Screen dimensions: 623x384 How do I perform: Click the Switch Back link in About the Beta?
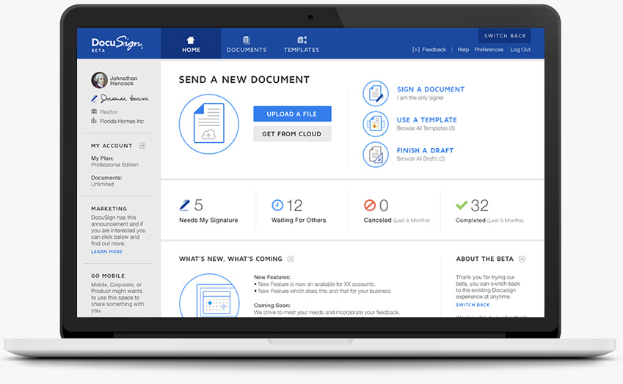point(473,305)
